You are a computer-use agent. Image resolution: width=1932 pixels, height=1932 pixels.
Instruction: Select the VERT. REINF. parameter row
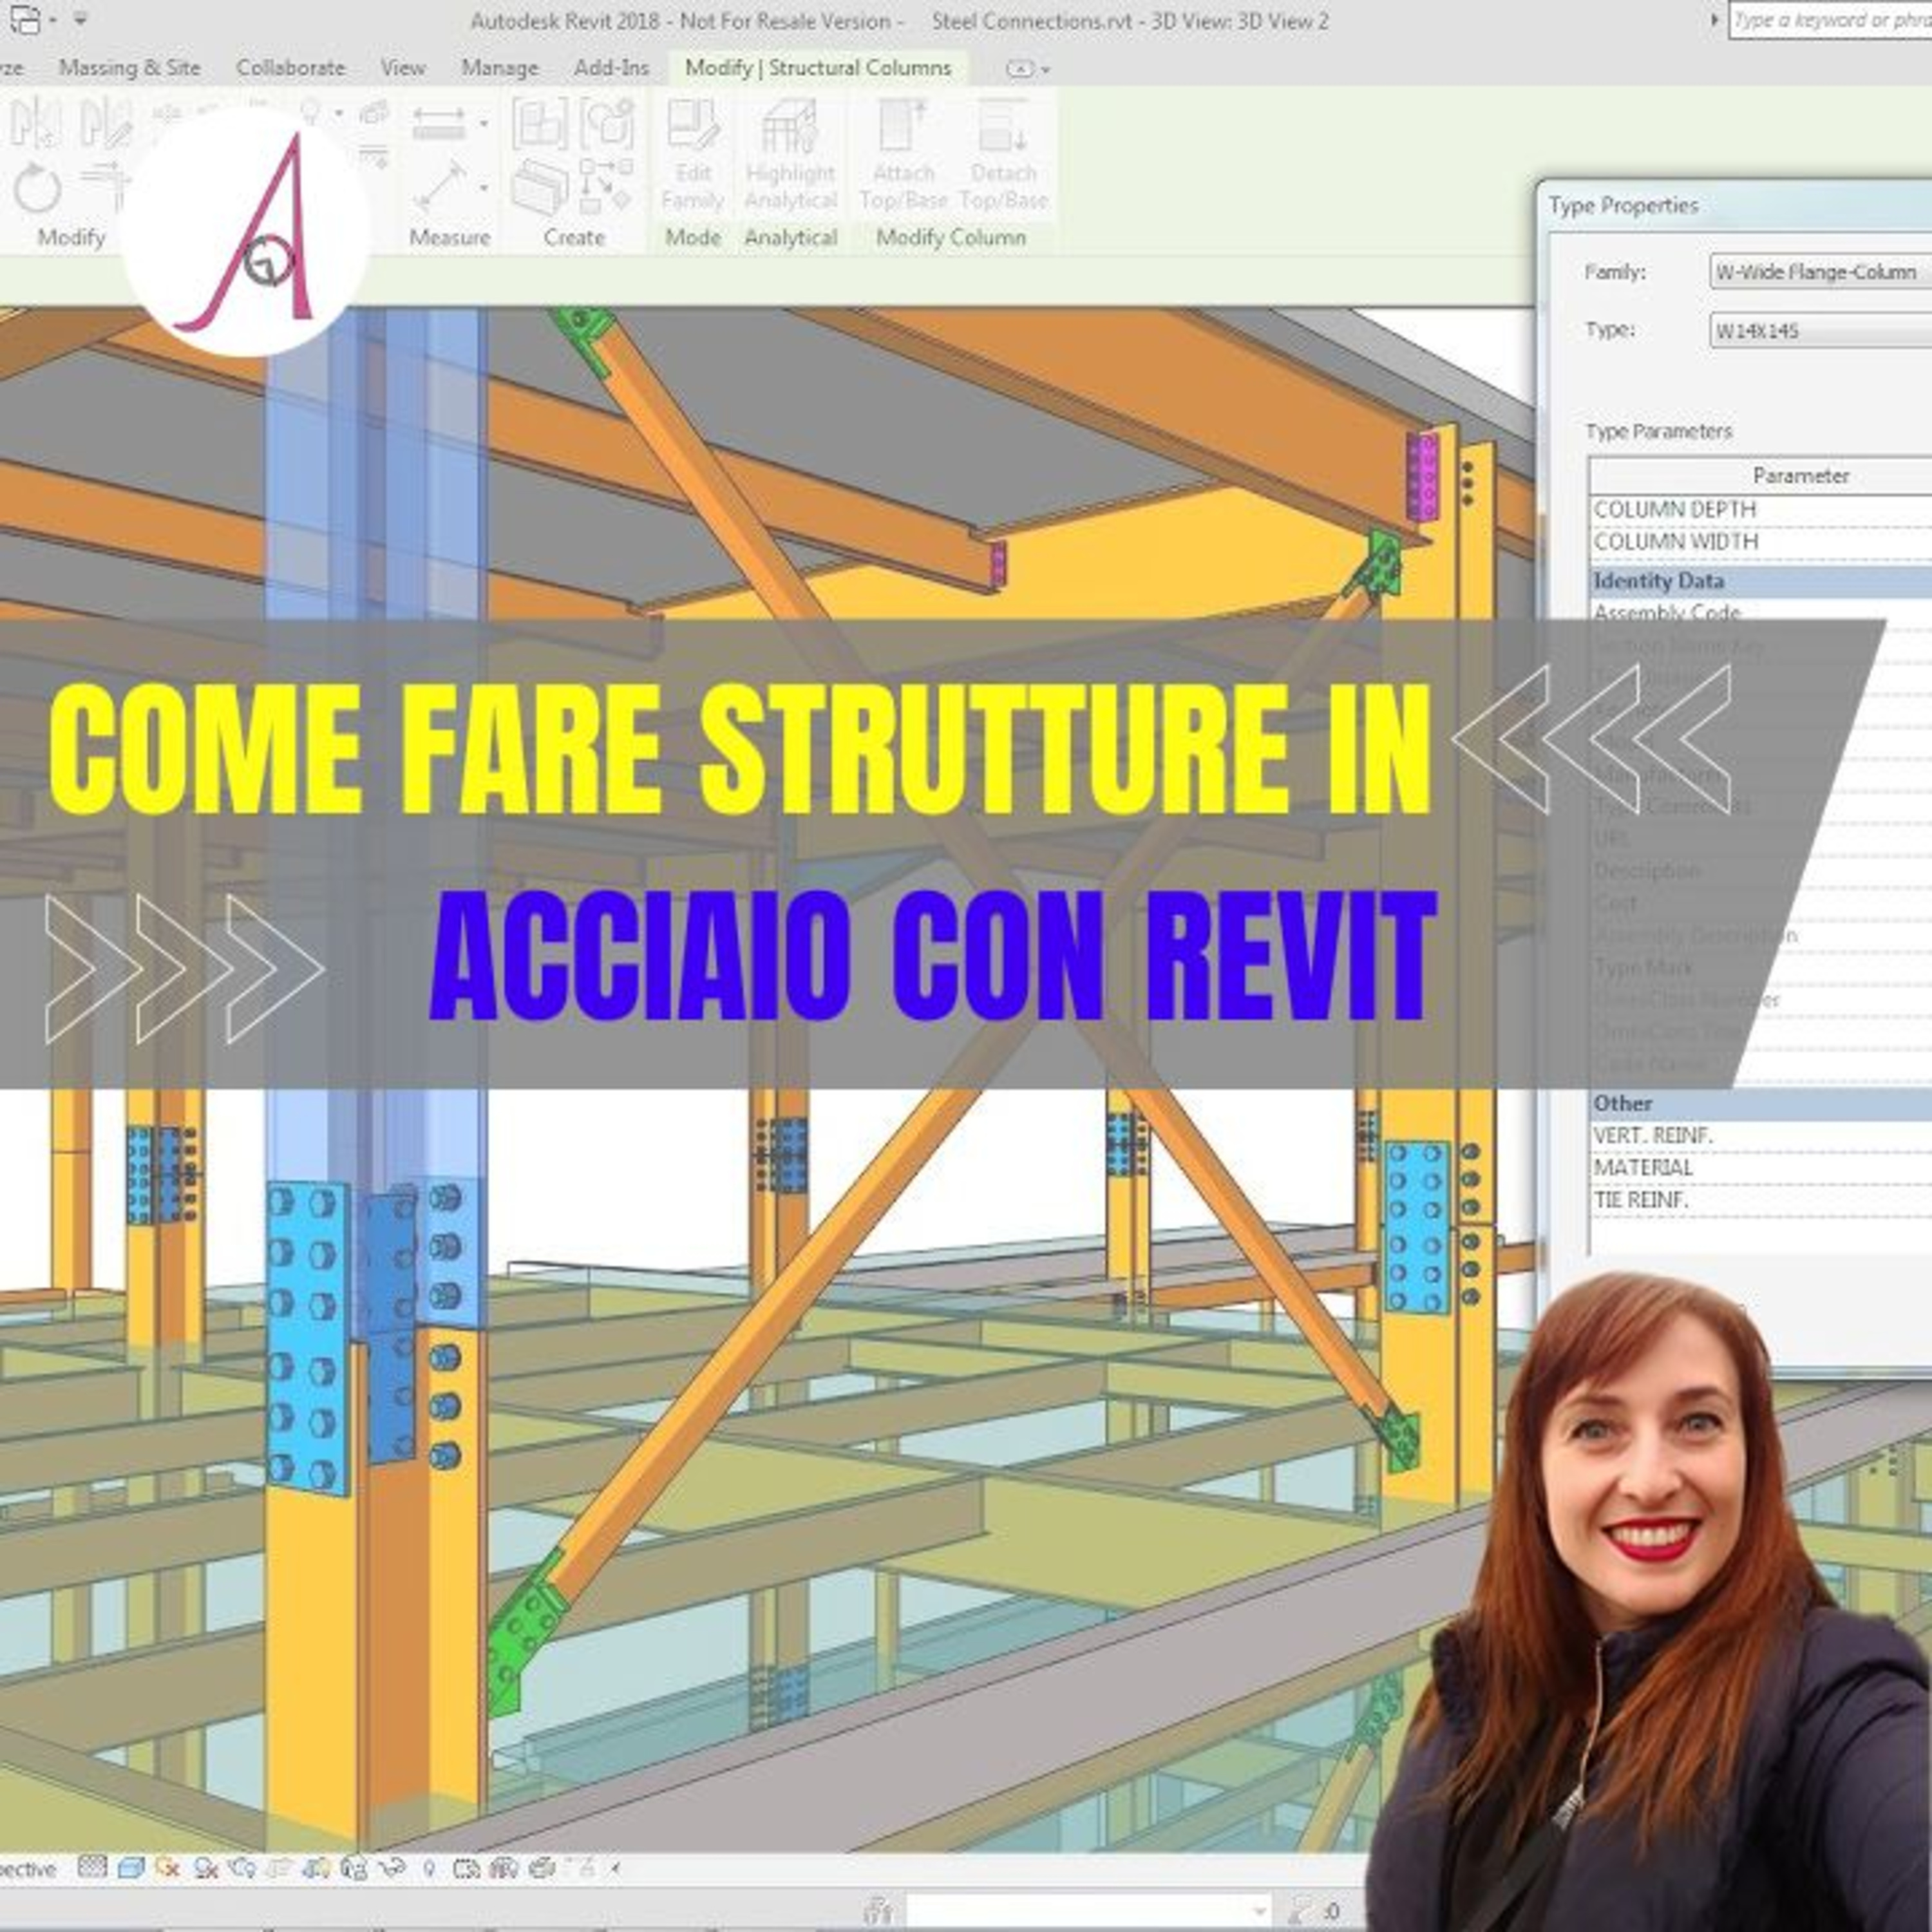pos(1762,1136)
